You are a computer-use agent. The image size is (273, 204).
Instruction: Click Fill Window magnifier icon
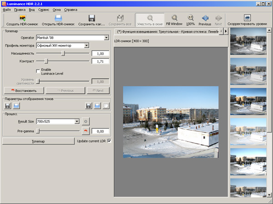pos(174,18)
